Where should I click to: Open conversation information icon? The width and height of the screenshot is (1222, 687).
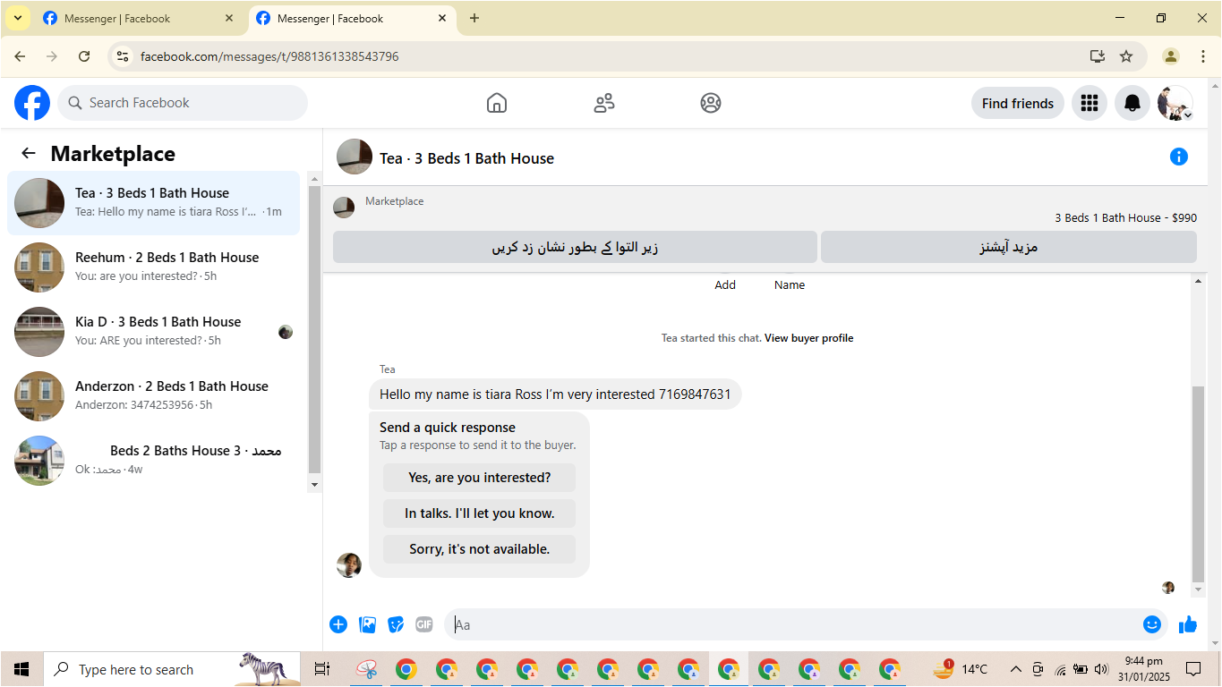click(1179, 157)
